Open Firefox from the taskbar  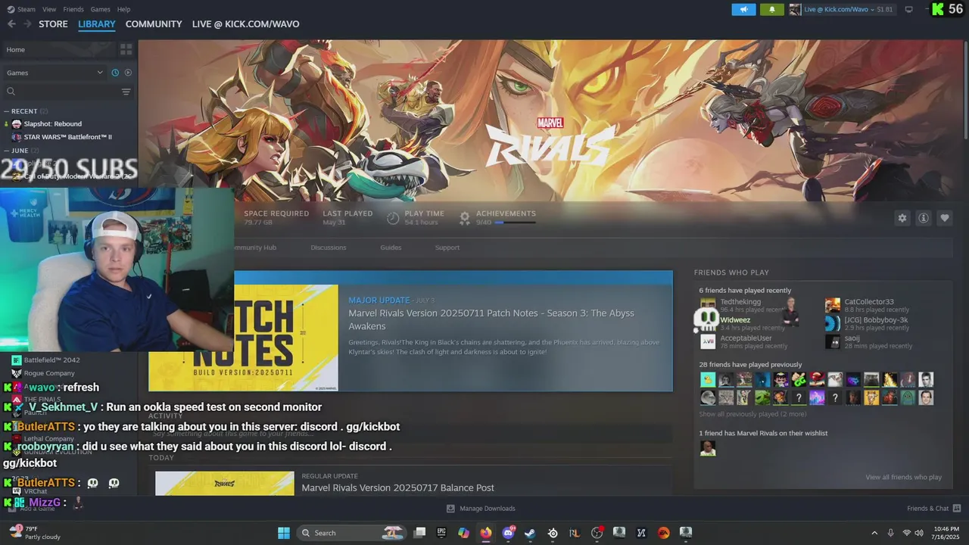(486, 533)
